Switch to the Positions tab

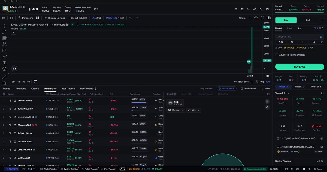click(21, 89)
